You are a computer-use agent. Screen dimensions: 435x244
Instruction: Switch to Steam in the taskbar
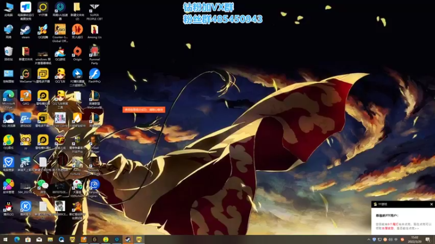point(128,239)
